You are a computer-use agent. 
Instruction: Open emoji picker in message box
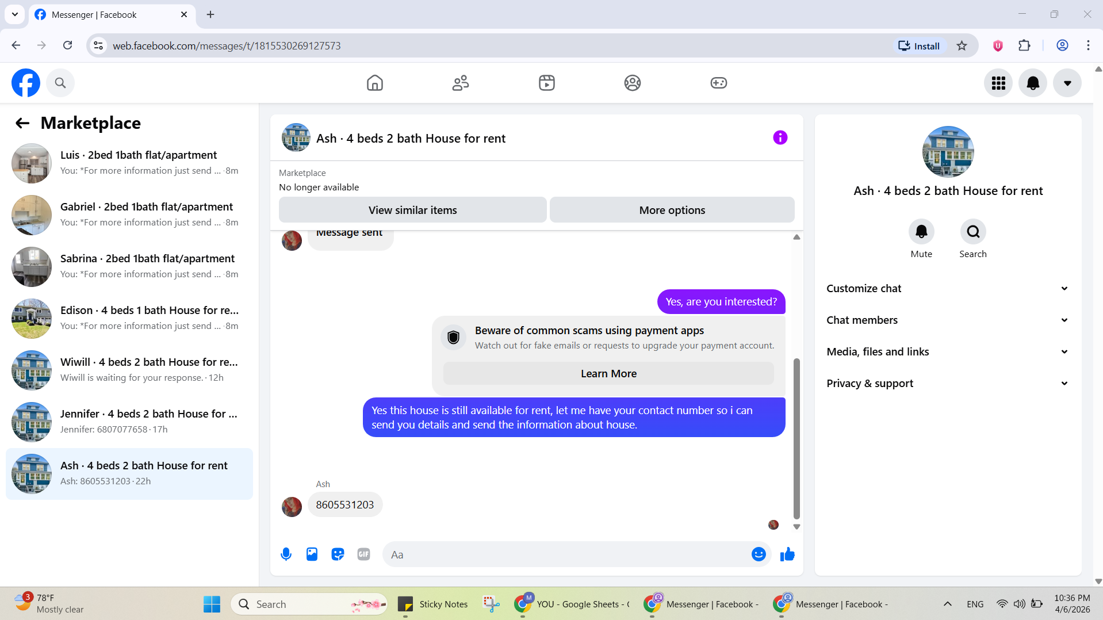pyautogui.click(x=759, y=554)
